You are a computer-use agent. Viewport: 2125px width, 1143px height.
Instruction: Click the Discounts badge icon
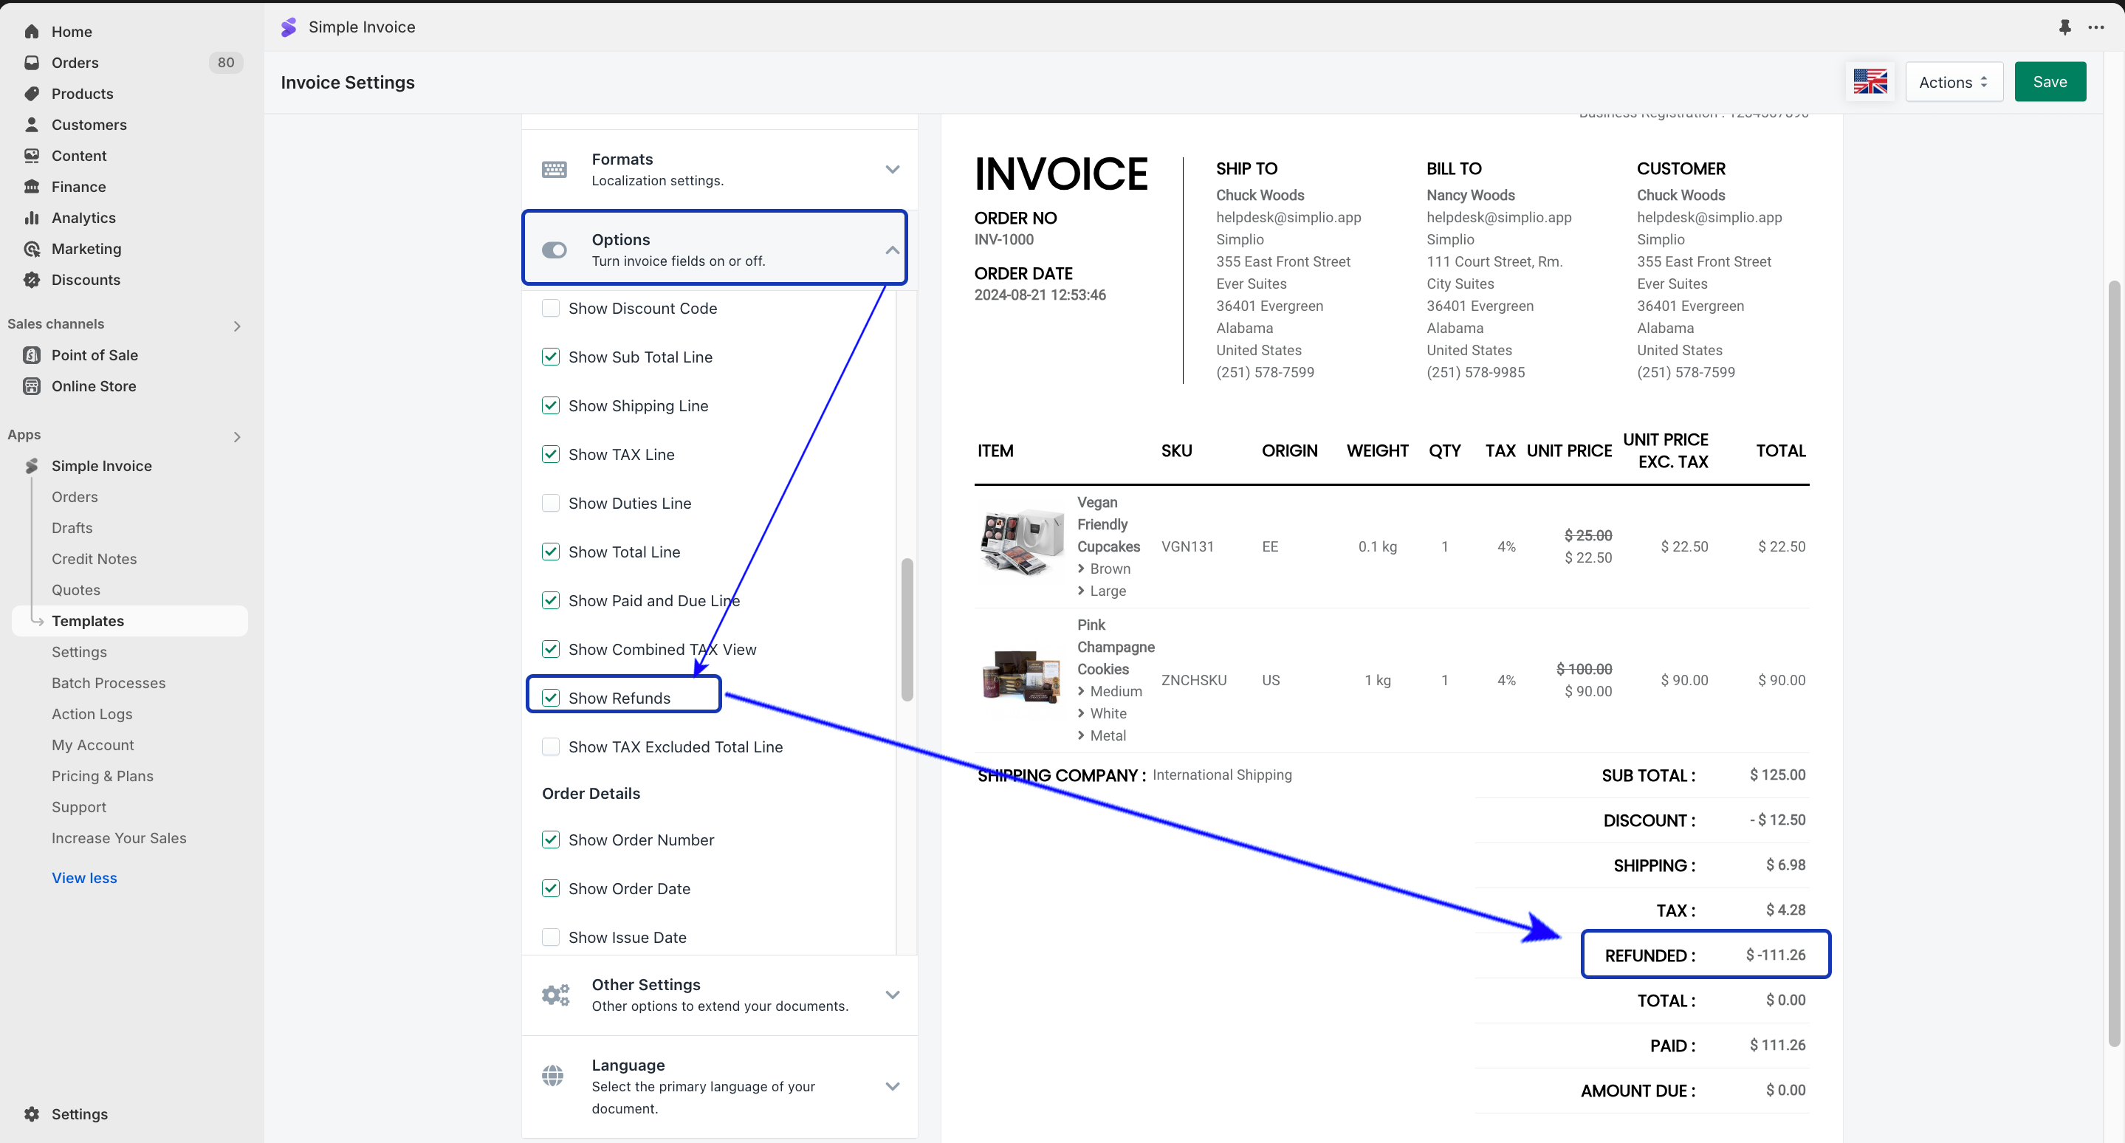coord(31,280)
